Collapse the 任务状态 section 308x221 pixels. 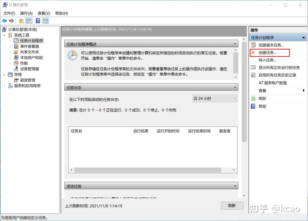click(235, 87)
